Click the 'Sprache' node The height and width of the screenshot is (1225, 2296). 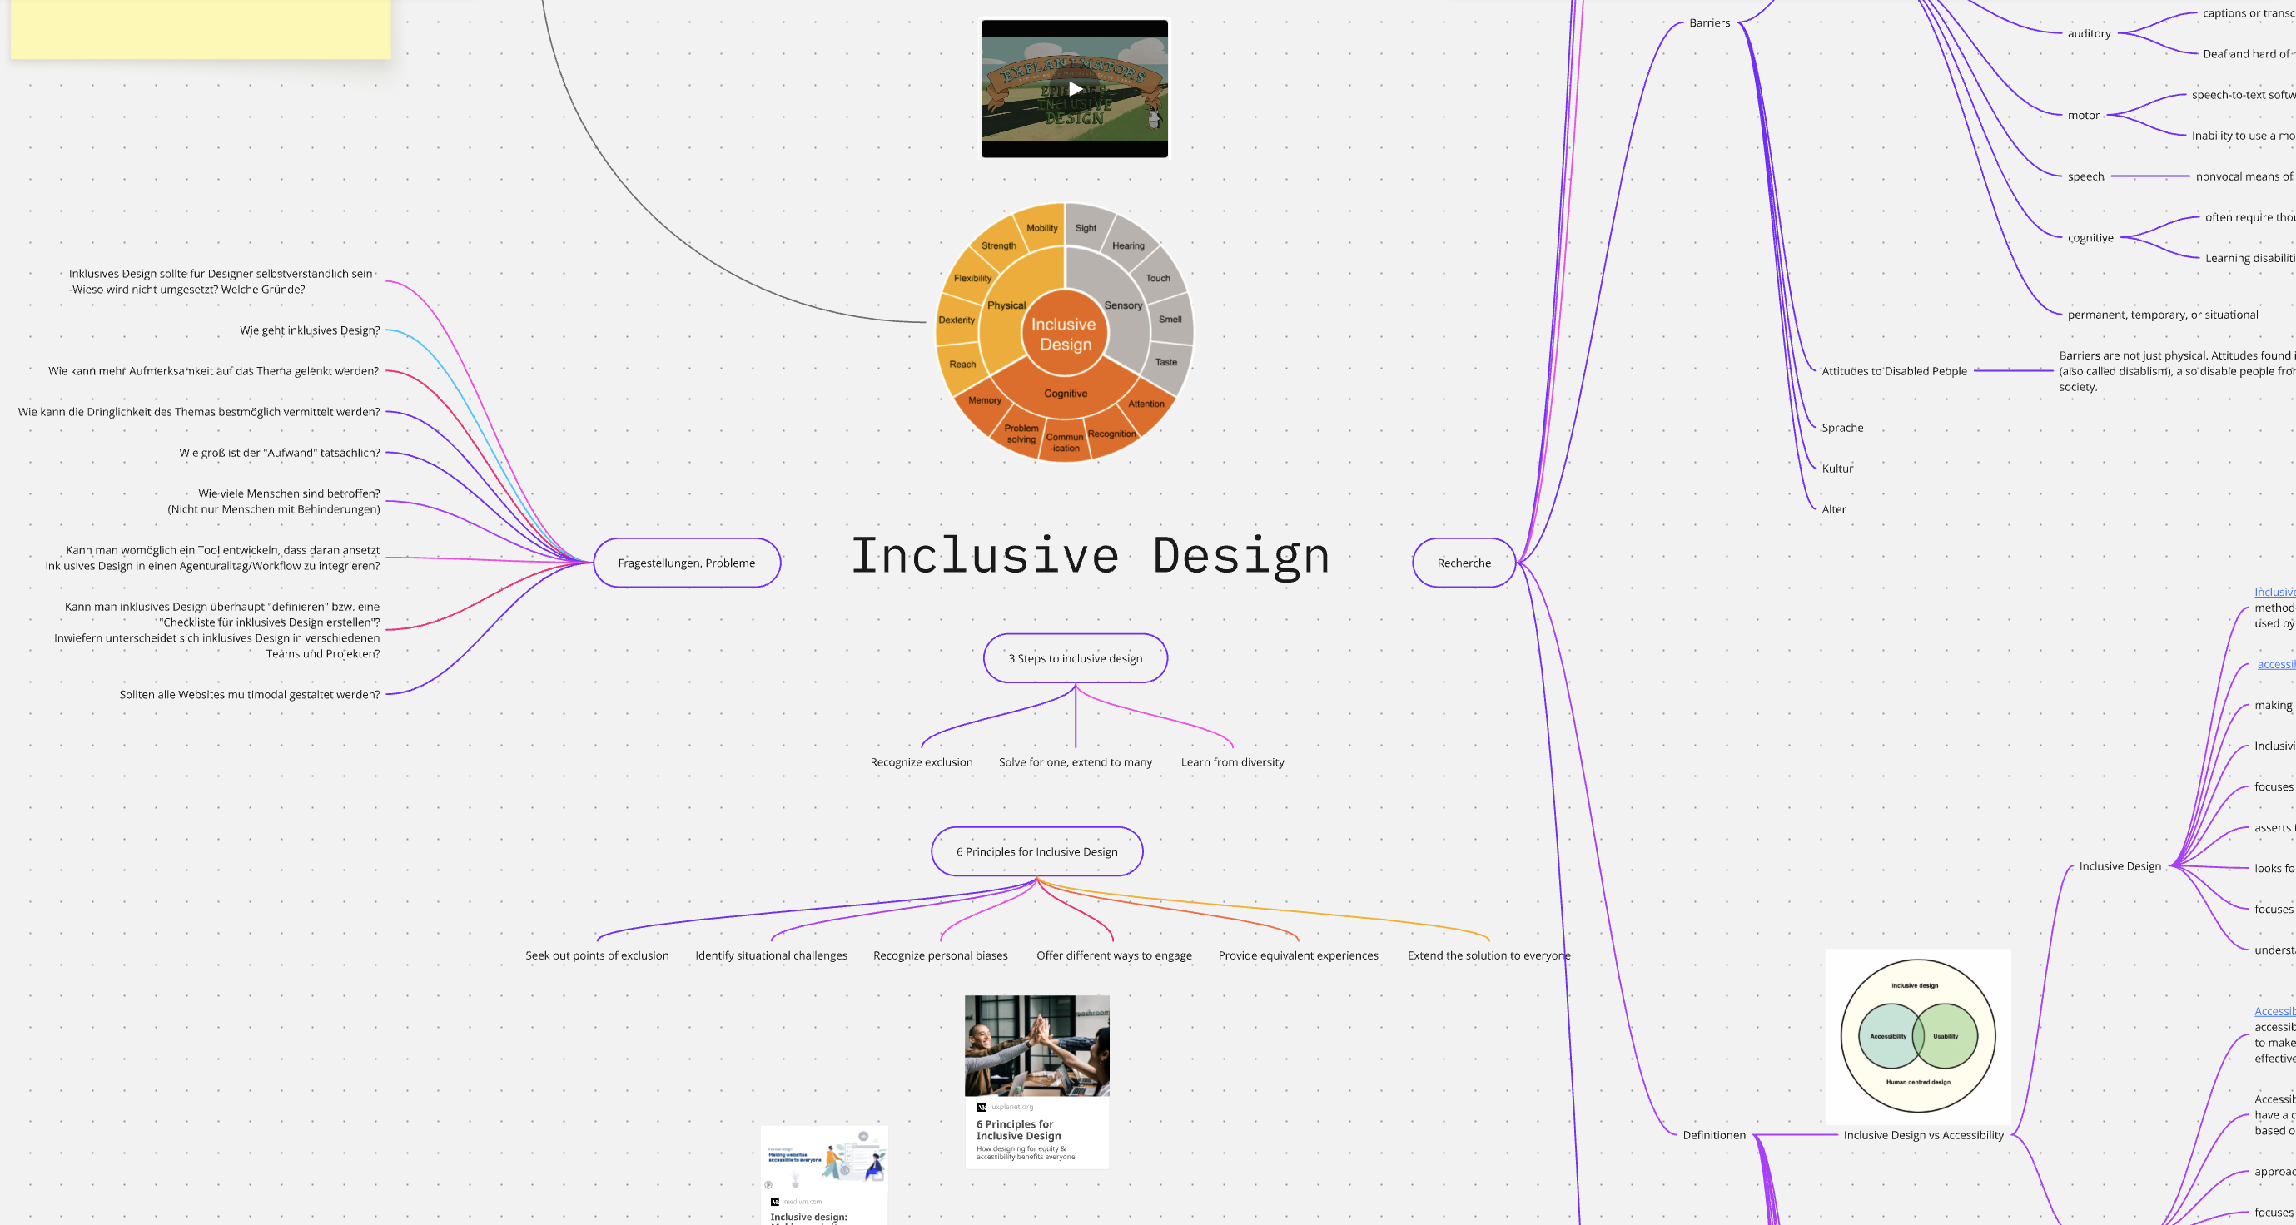tap(1841, 428)
